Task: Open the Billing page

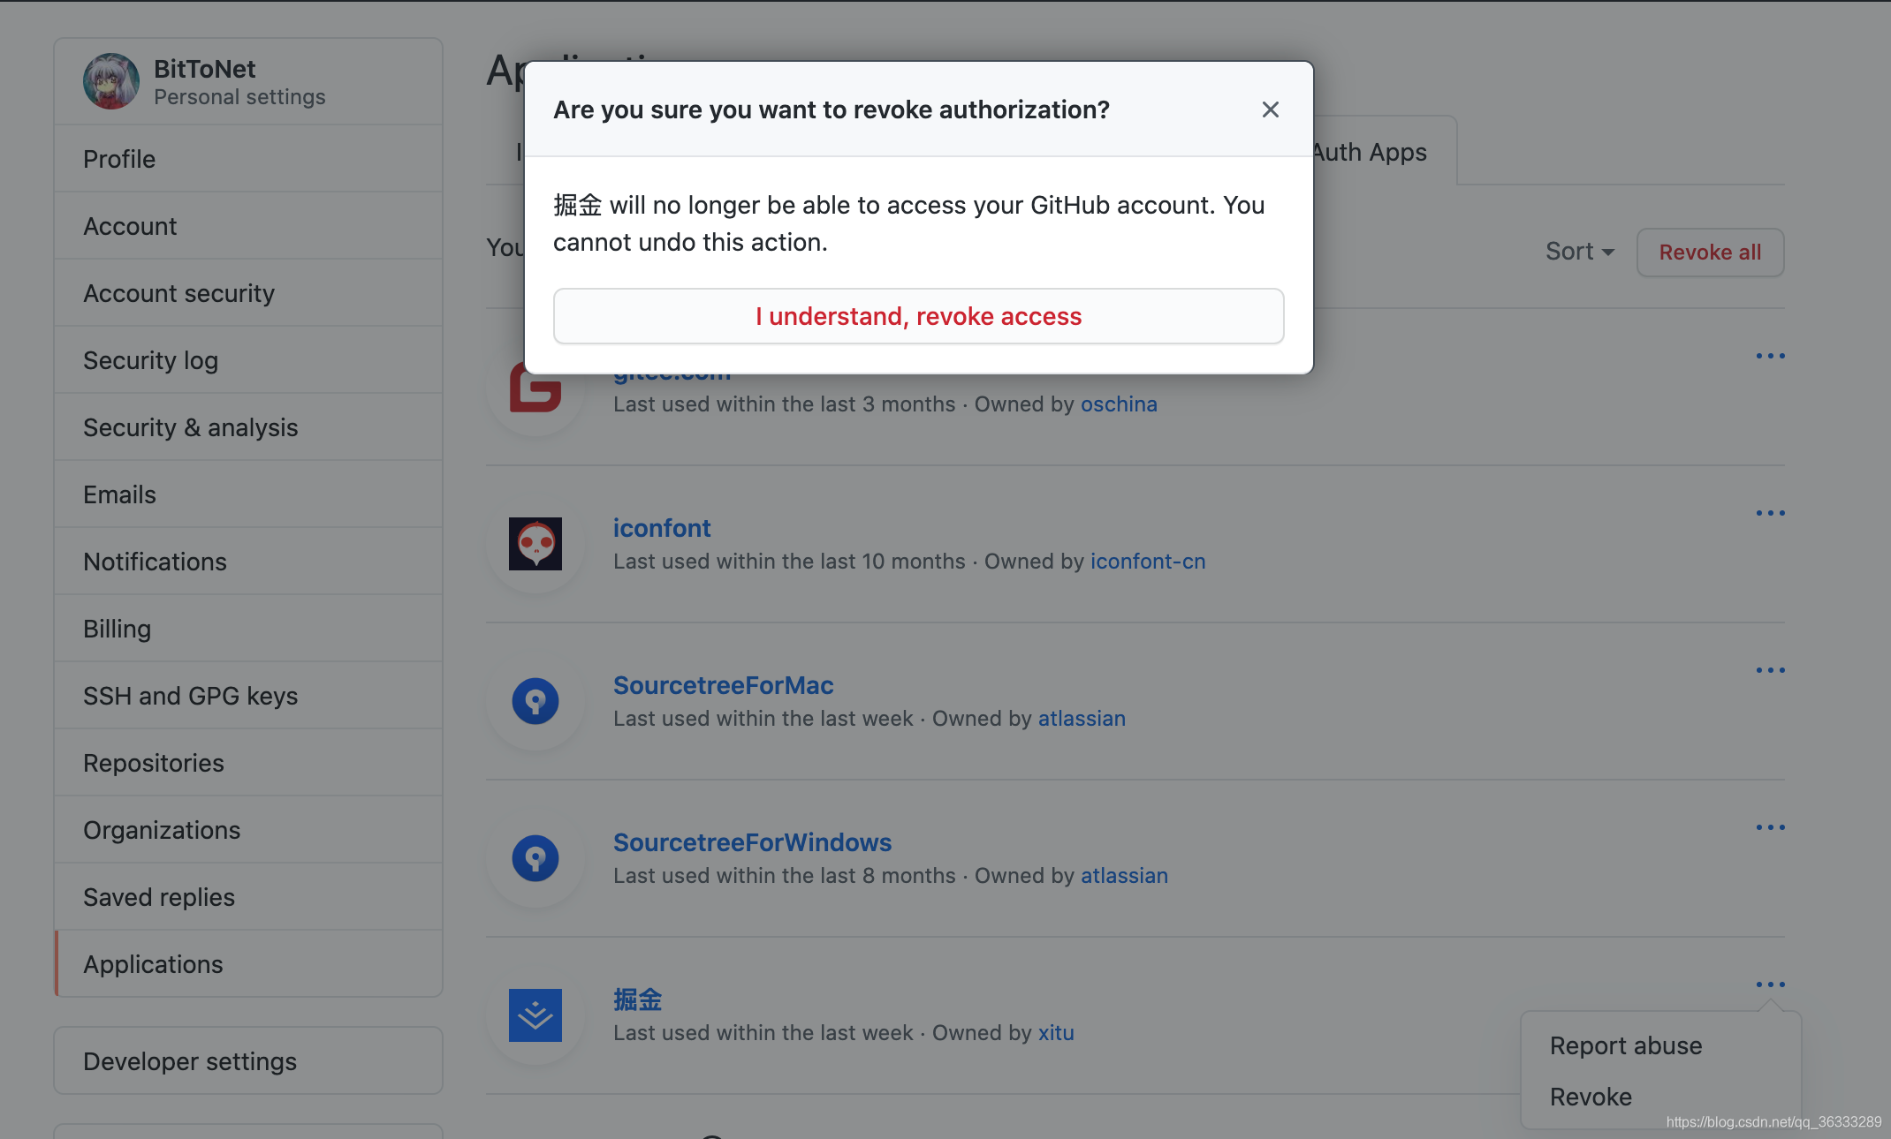Action: click(x=248, y=629)
